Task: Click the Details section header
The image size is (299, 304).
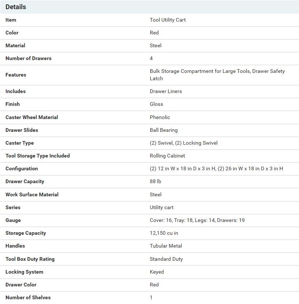Action: coord(16,7)
